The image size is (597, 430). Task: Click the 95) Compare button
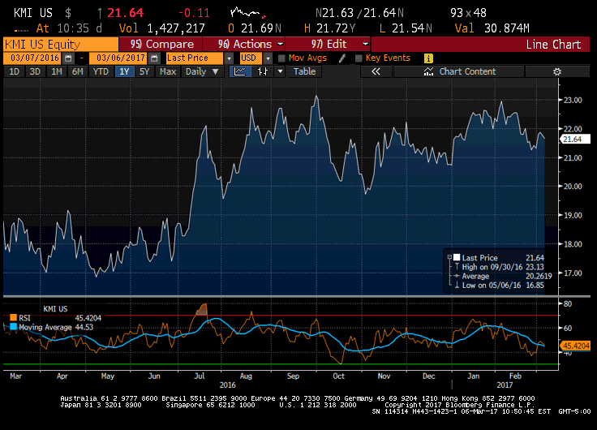tap(161, 44)
